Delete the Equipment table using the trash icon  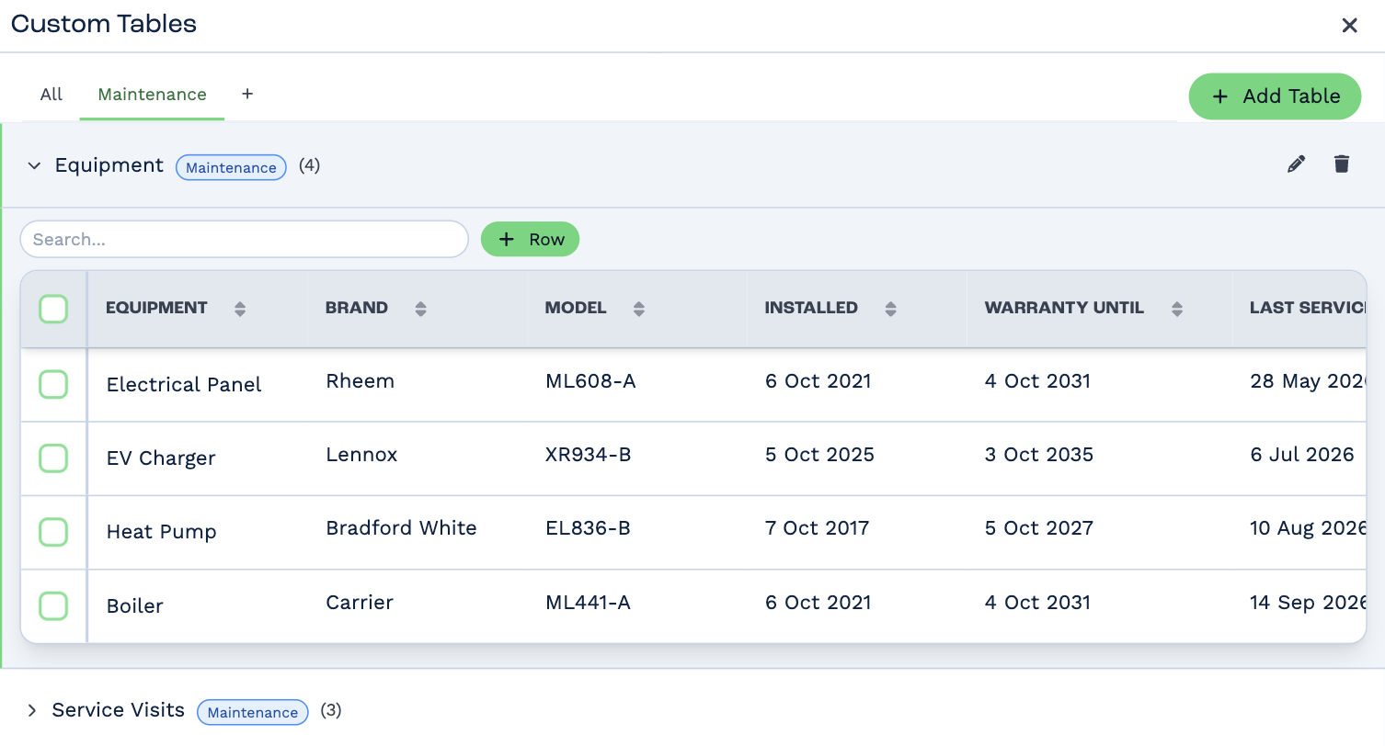1342,164
